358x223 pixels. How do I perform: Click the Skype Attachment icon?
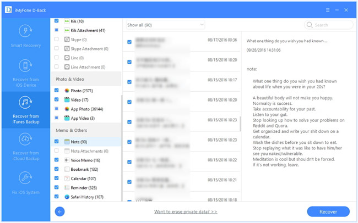coord(67,48)
